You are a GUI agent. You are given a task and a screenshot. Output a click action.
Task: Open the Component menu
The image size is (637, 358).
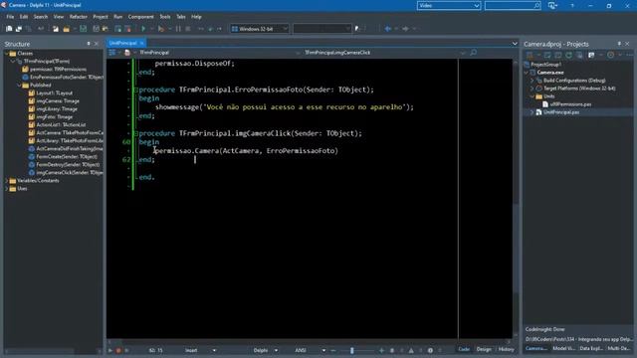pyautogui.click(x=140, y=17)
